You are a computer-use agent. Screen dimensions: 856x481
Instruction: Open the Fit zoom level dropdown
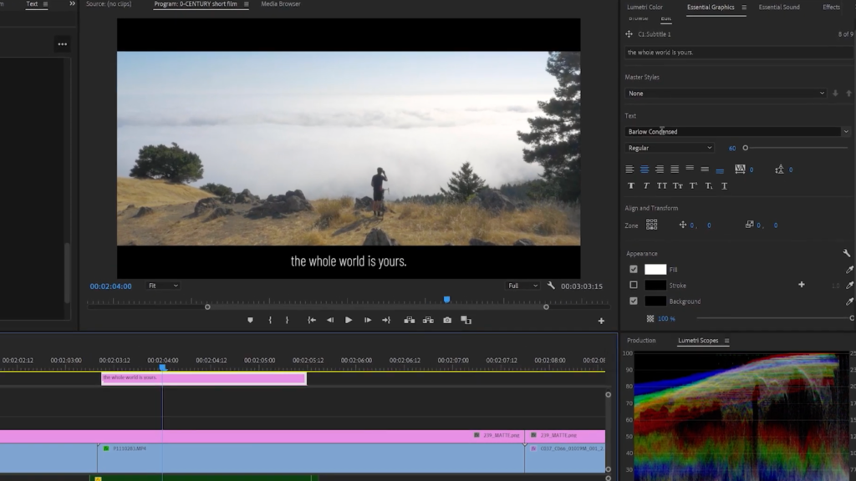click(163, 286)
